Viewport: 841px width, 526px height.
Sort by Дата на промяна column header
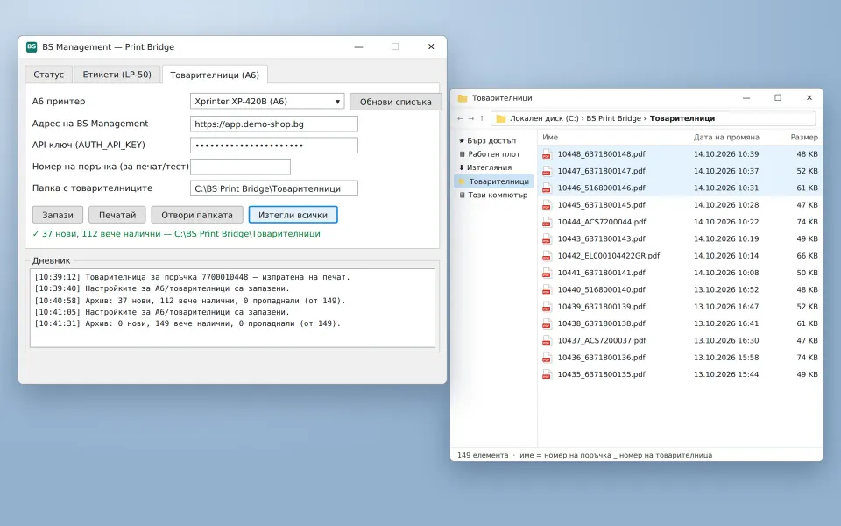[x=726, y=138]
